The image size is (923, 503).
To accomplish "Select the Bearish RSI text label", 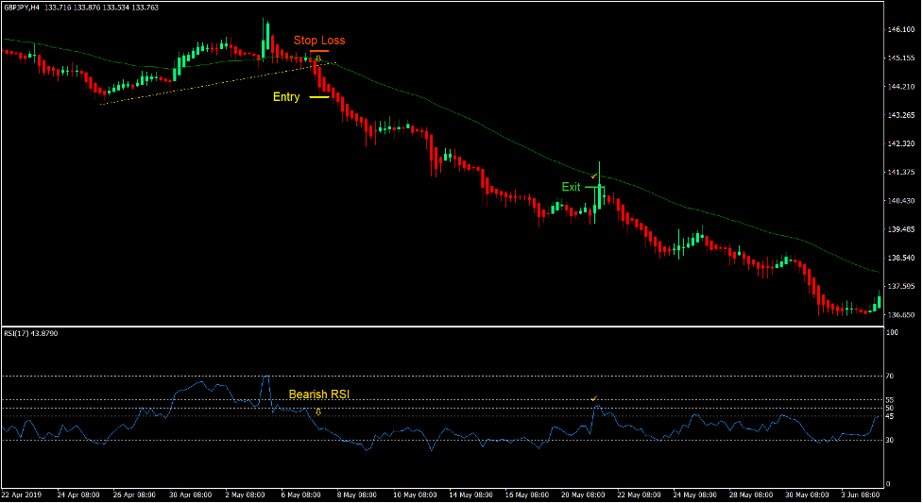I will click(318, 394).
